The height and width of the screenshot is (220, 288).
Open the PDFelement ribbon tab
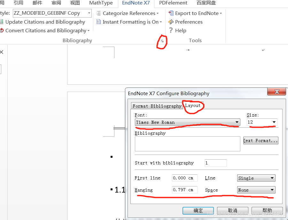(173, 3)
